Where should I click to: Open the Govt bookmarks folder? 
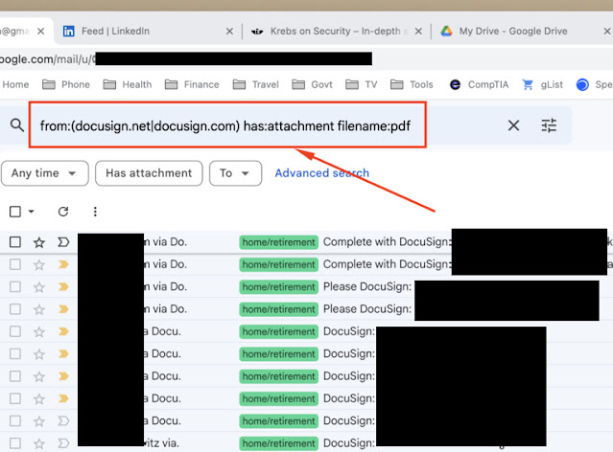(x=312, y=84)
